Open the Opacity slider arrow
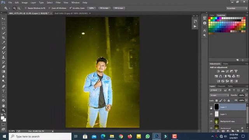Image resolution: width=249 pixels, height=140 pixels. coord(246,95)
